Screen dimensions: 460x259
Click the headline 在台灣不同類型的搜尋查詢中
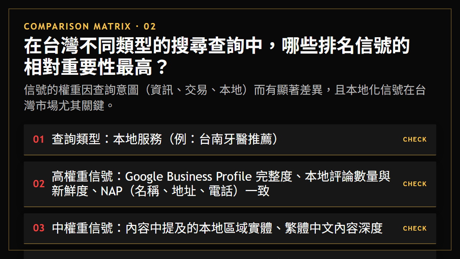tap(217, 57)
